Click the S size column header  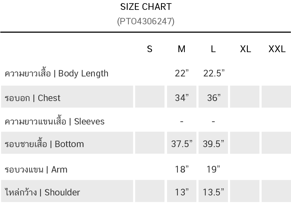pos(150,49)
